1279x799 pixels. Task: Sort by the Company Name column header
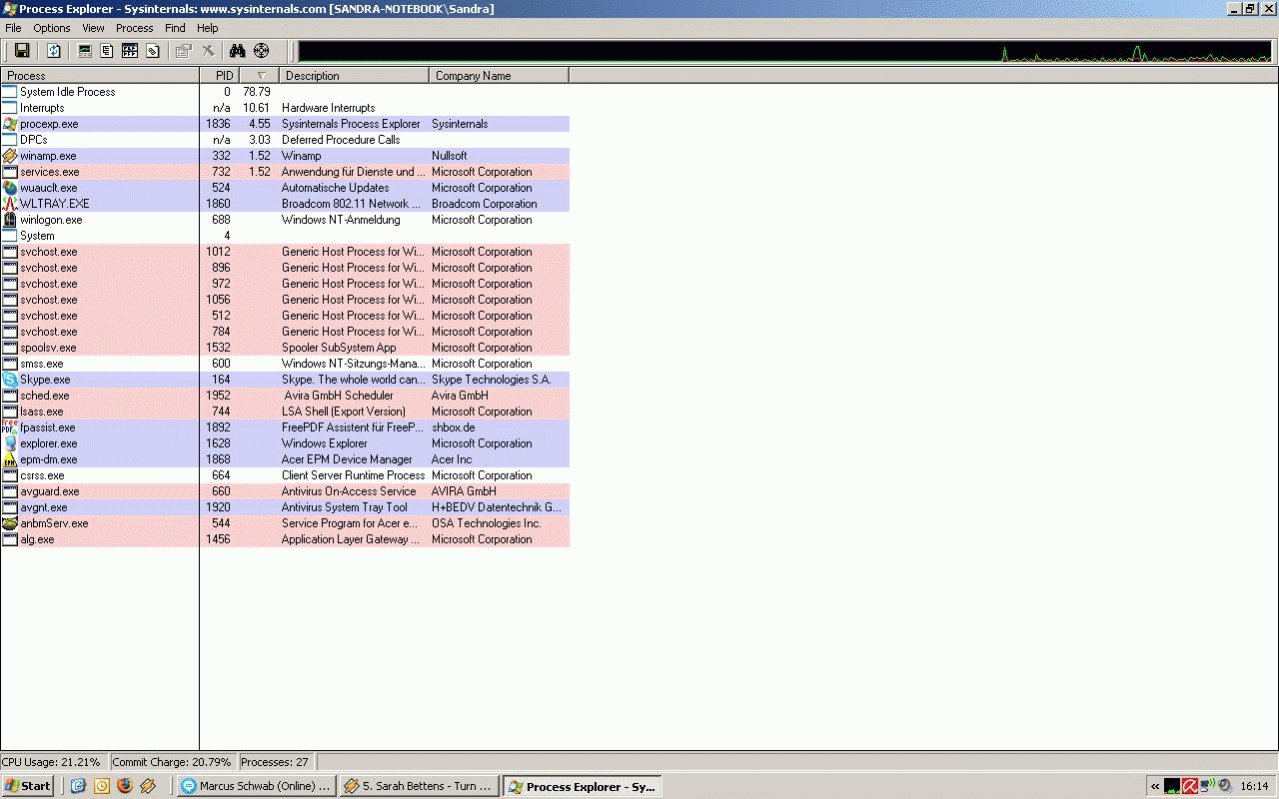click(x=500, y=76)
